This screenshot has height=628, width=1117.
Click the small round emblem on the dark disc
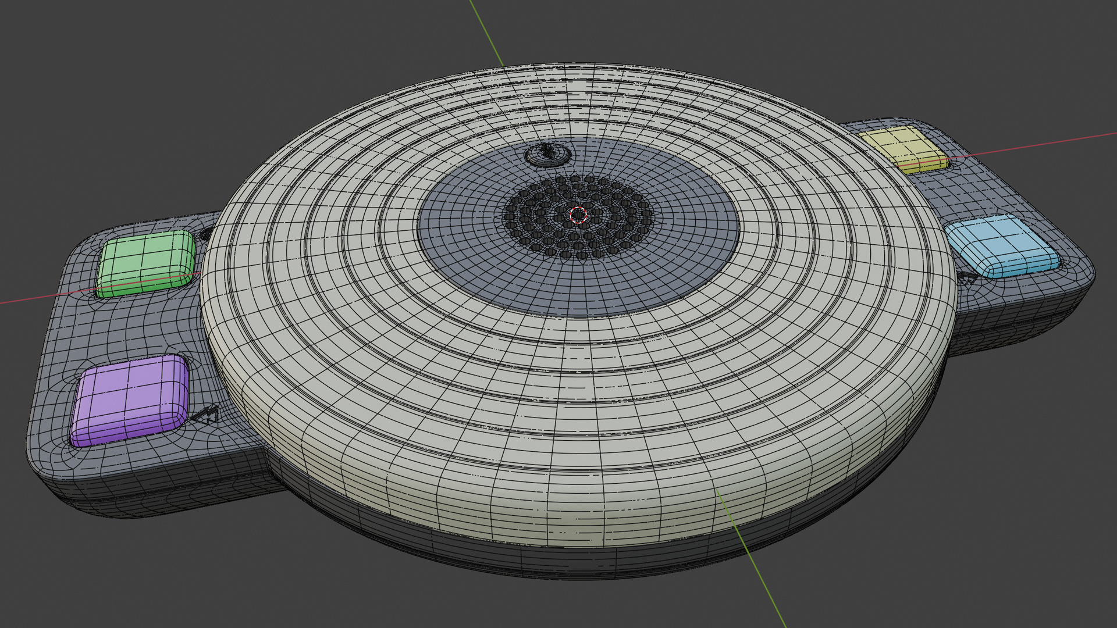[x=547, y=154]
